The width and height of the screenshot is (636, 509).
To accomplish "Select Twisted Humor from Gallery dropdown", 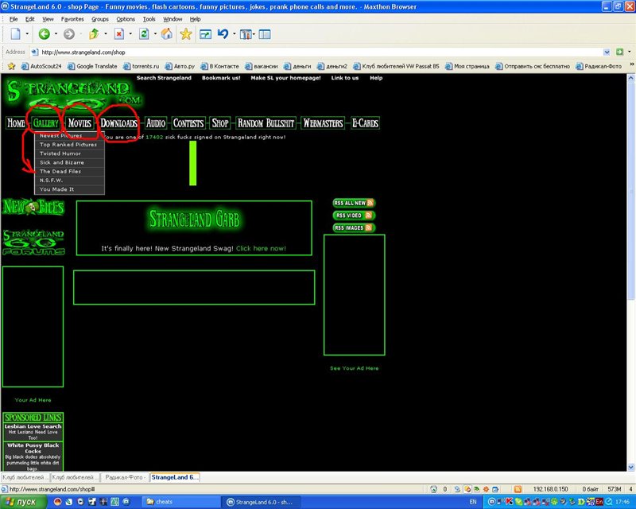I will (x=60, y=153).
